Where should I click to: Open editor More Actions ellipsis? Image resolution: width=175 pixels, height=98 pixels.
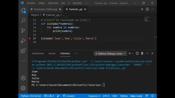pyautogui.click(x=152, y=9)
